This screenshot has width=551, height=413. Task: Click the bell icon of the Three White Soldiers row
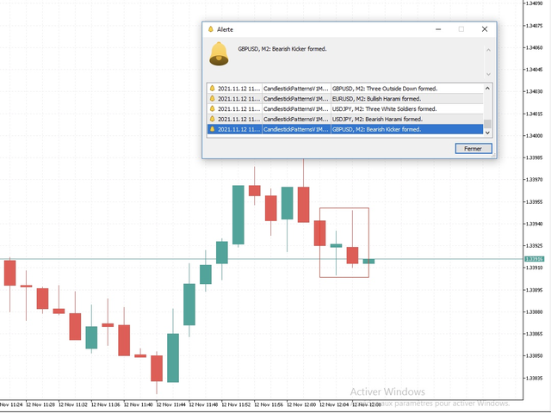click(x=212, y=108)
